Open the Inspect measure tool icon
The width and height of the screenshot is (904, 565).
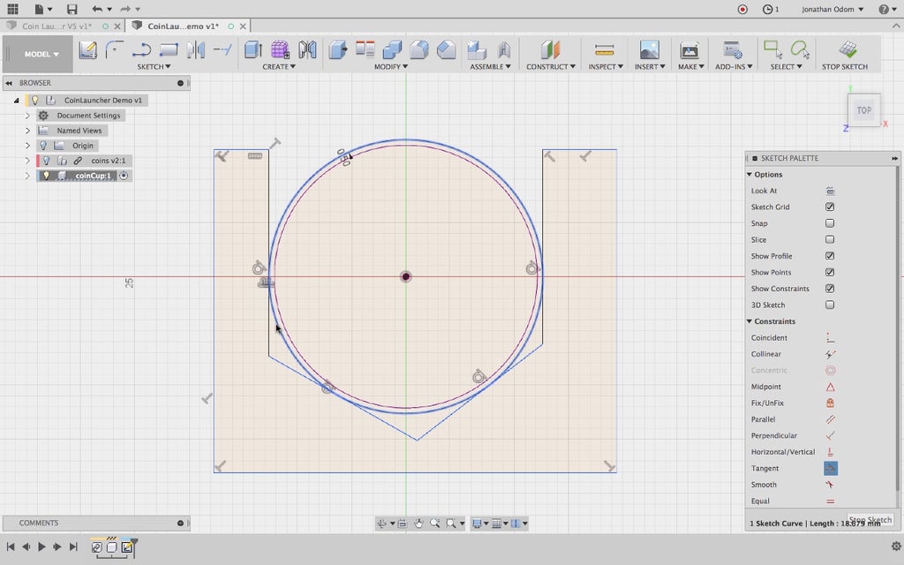[604, 49]
